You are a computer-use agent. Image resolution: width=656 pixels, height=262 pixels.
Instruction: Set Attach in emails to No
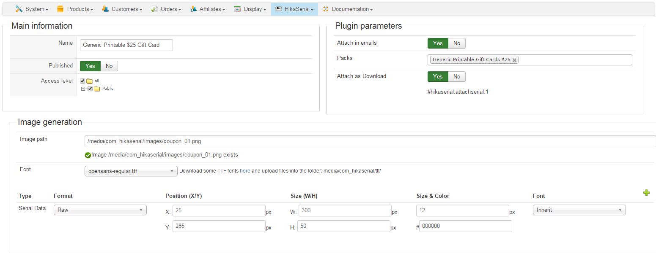click(x=457, y=43)
